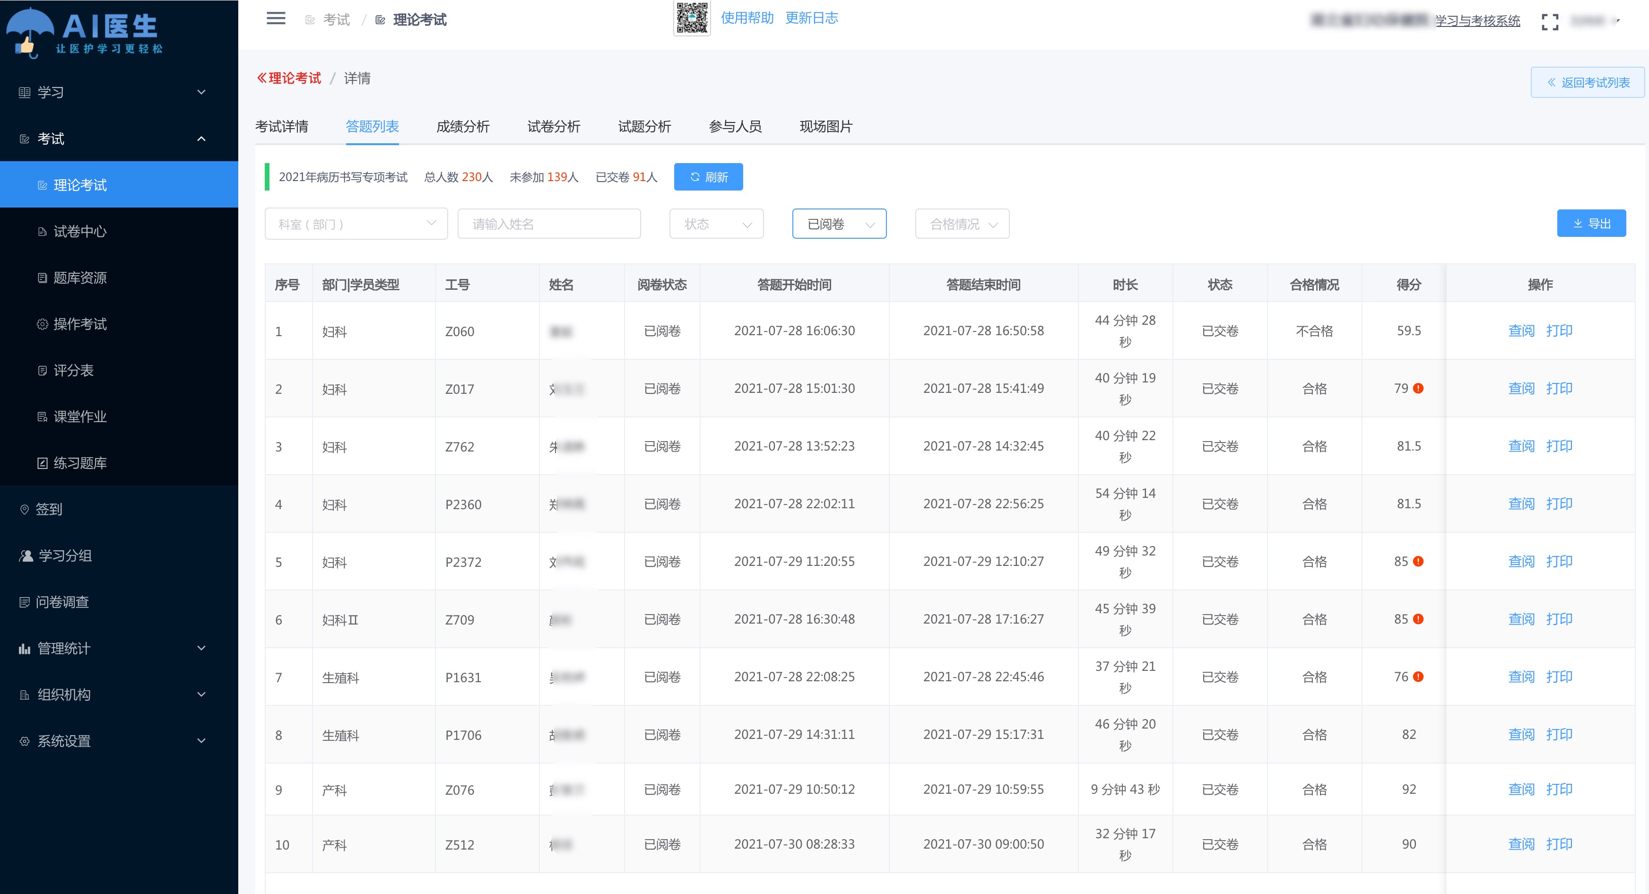Click the 刷新 refresh button
Image resolution: width=1649 pixels, height=894 pixels.
coord(708,177)
